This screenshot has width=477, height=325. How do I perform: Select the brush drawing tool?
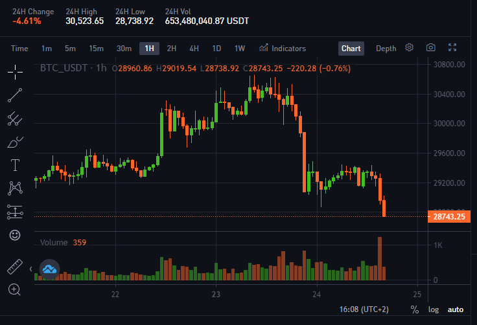pos(15,142)
